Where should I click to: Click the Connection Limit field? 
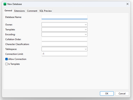click(64, 54)
